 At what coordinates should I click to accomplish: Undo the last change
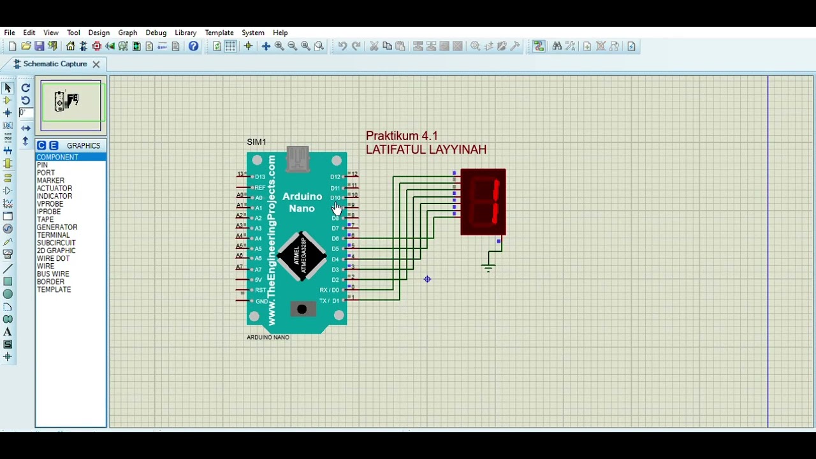pos(342,46)
